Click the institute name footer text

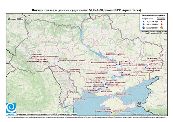[47, 114]
